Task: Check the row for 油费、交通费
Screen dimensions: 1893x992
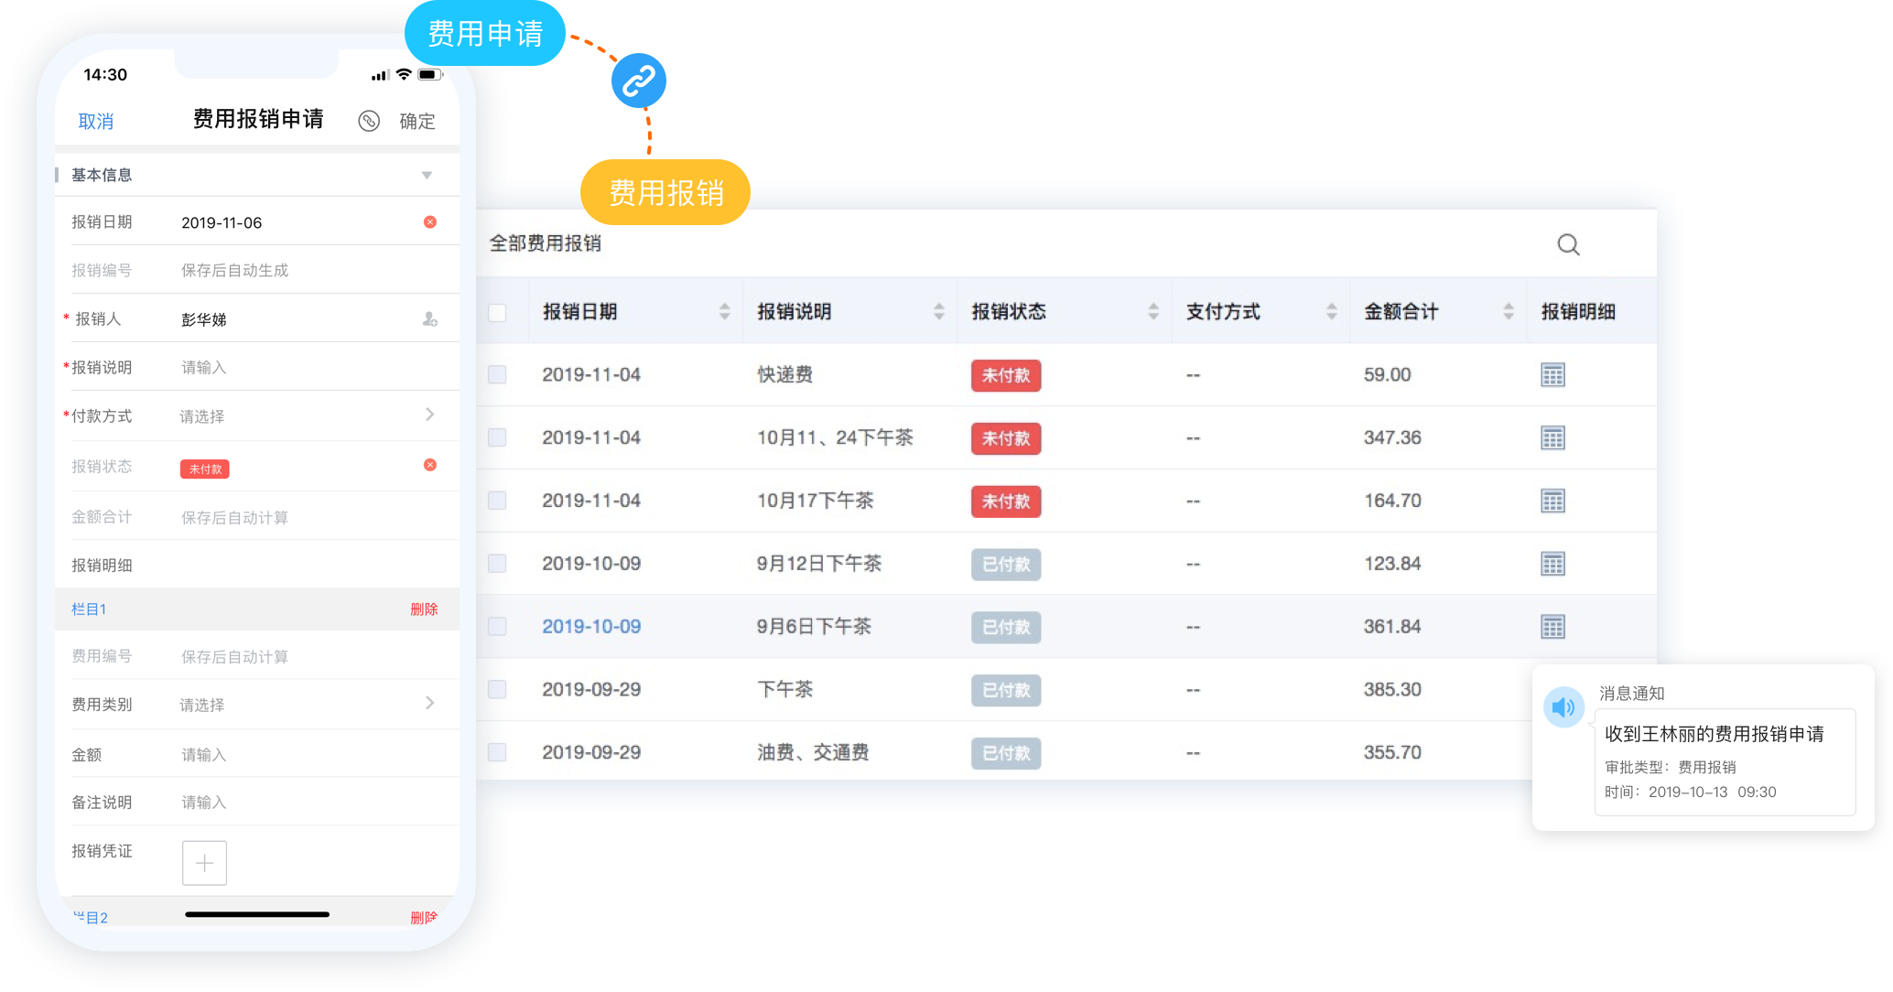Action: pos(497,752)
